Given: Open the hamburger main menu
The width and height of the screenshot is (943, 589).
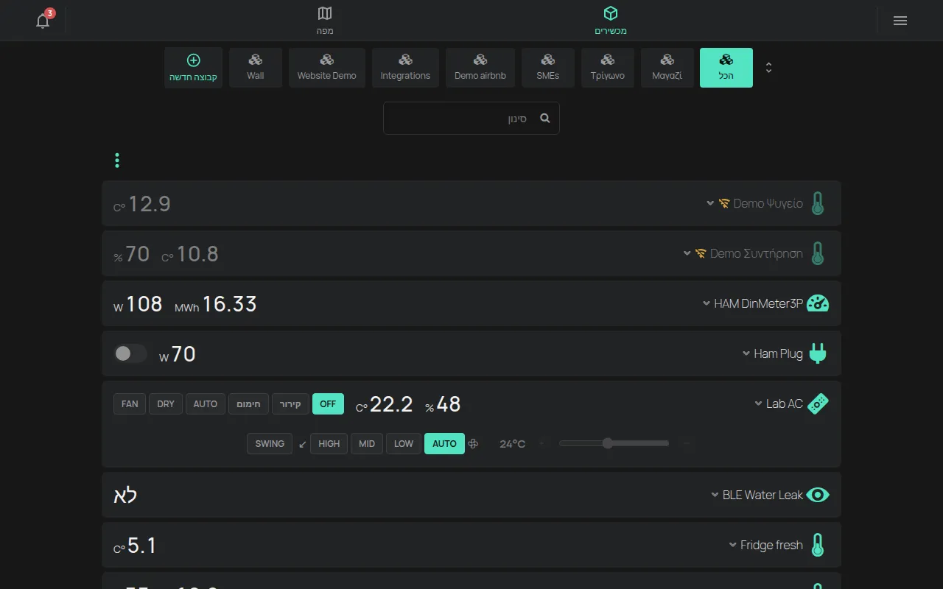Looking at the screenshot, I should point(900,21).
